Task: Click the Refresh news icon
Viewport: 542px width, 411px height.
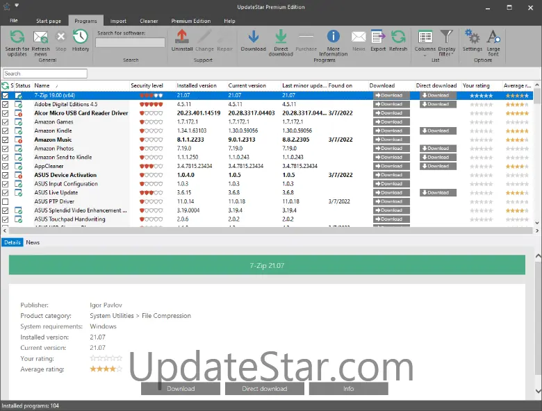Action: tap(40, 37)
